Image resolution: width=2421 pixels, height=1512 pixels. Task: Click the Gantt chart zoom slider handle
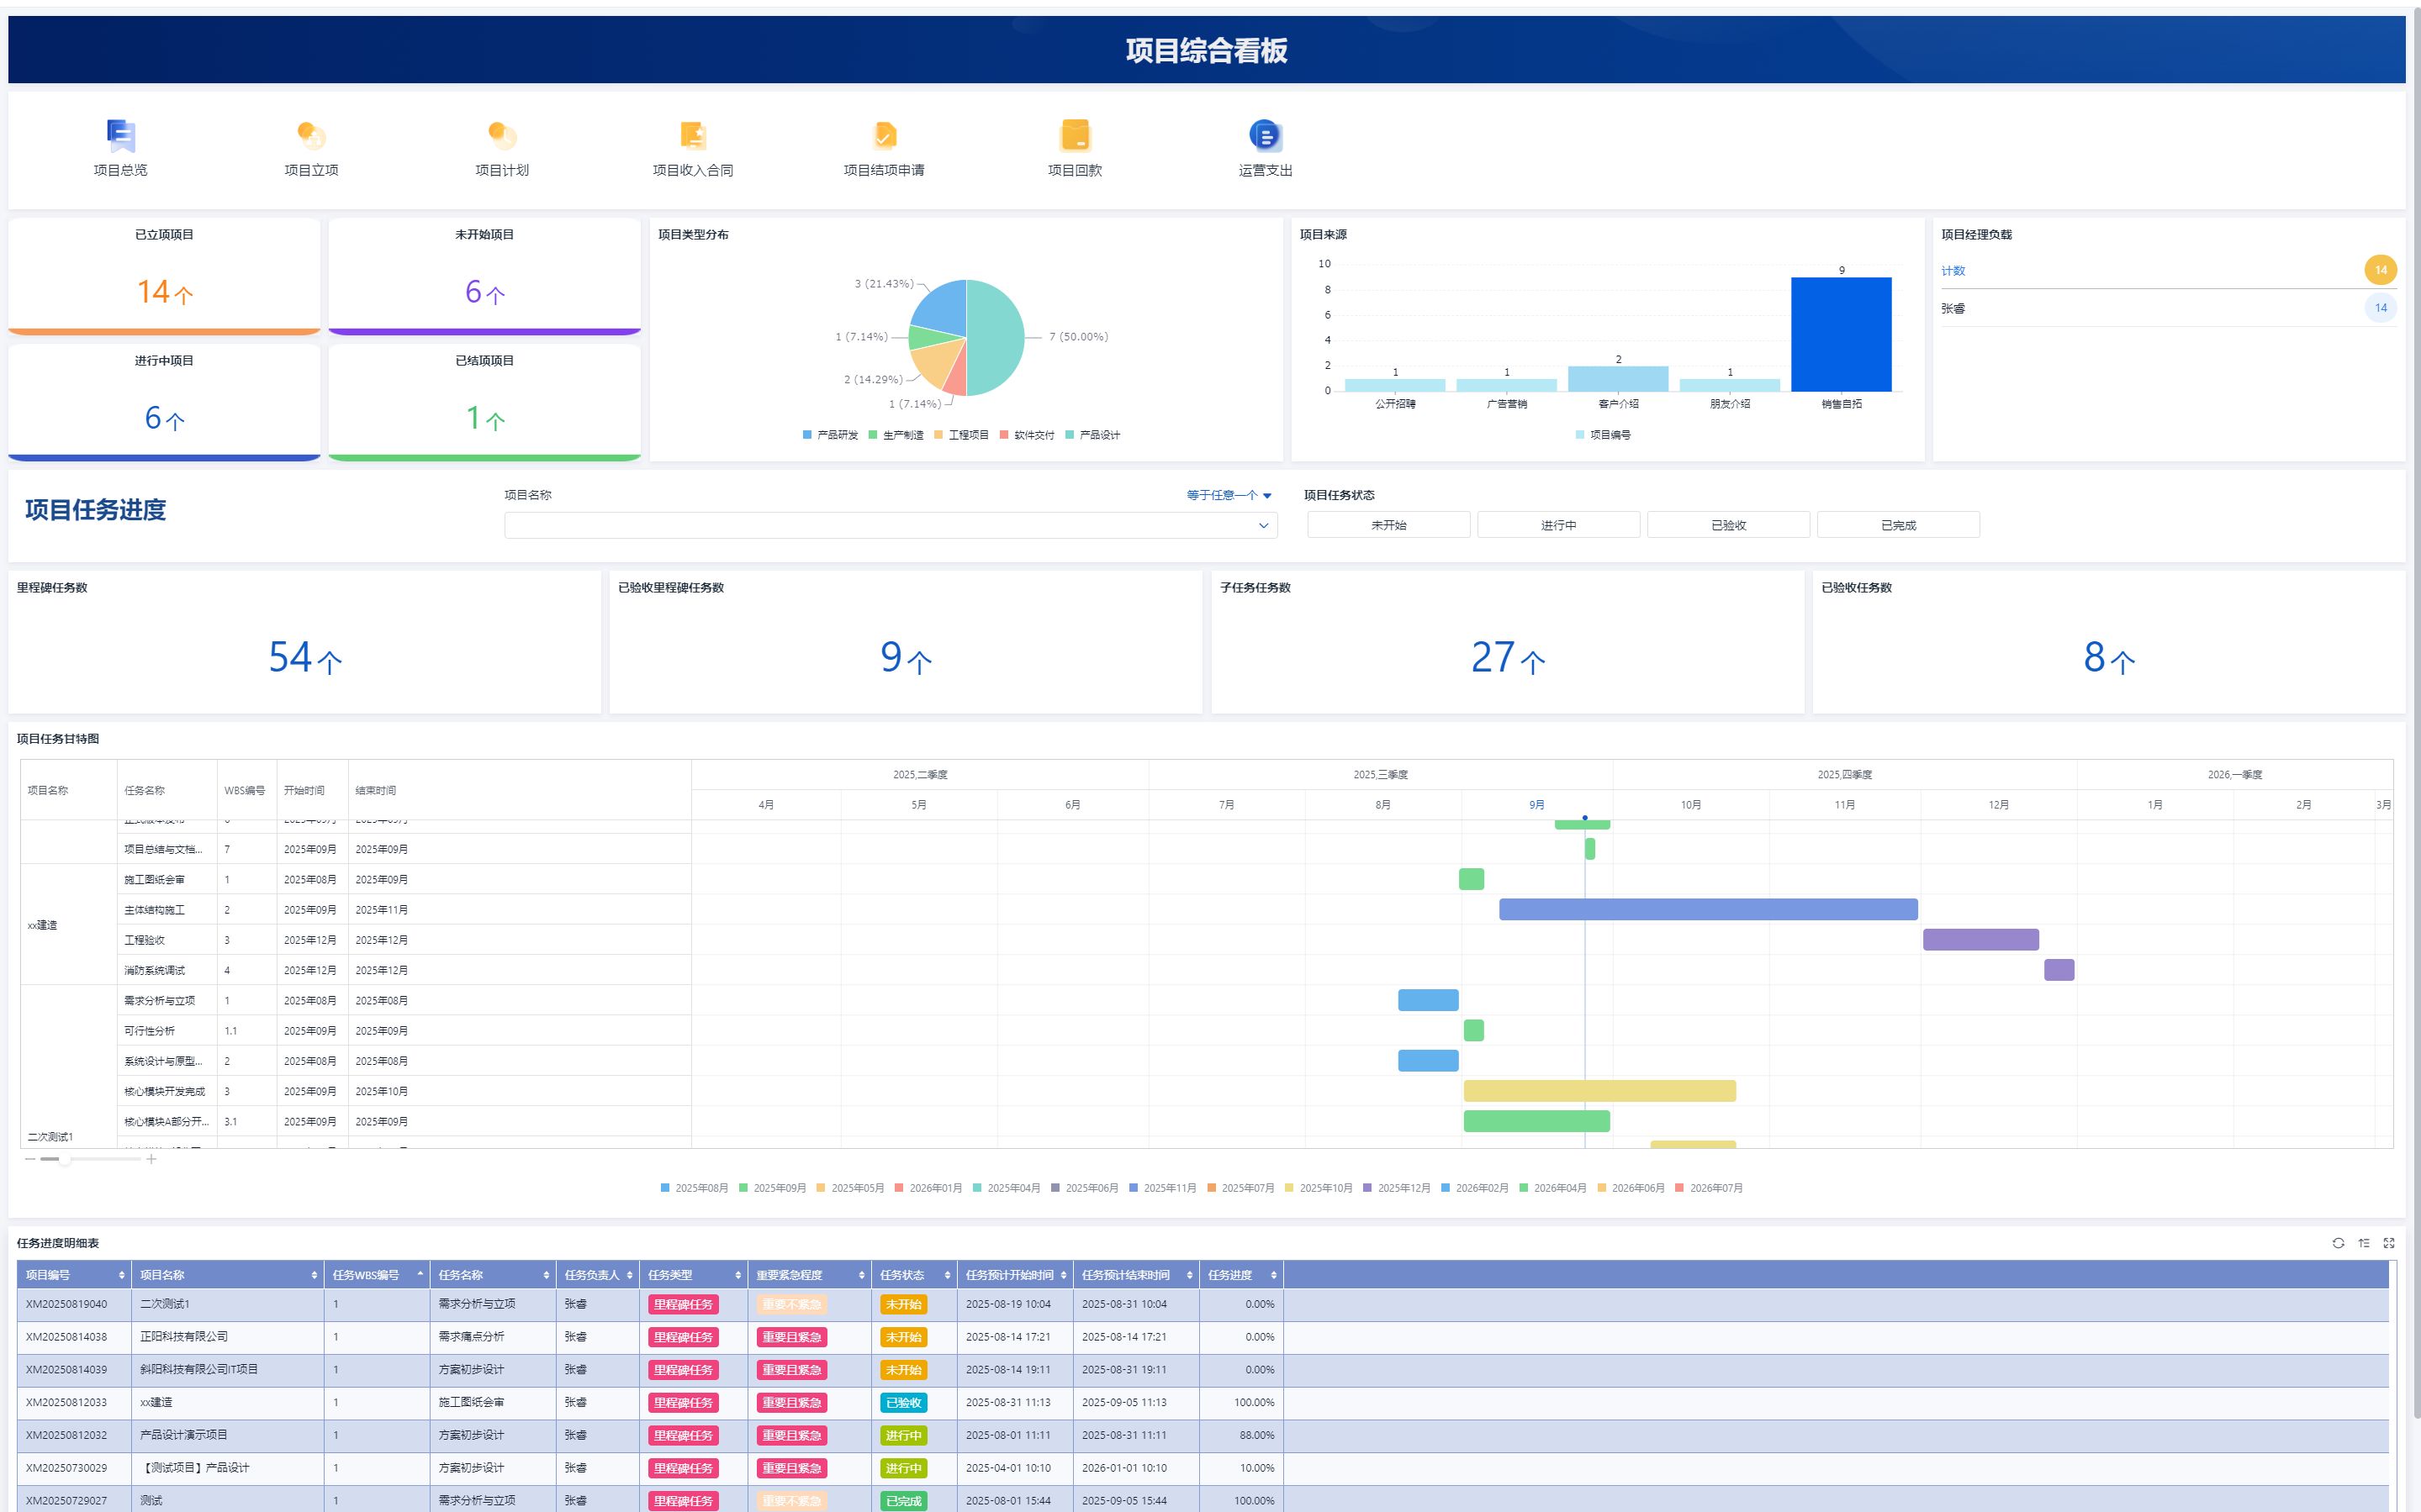pos(64,1159)
